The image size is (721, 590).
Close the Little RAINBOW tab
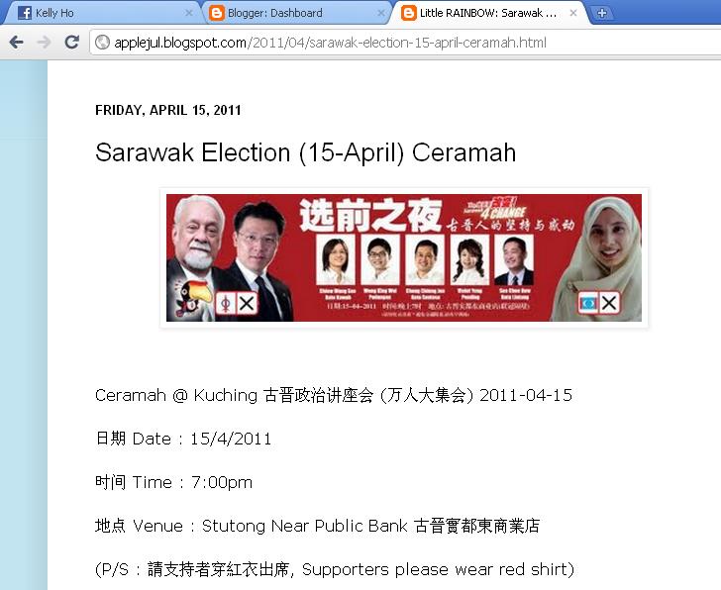click(572, 13)
